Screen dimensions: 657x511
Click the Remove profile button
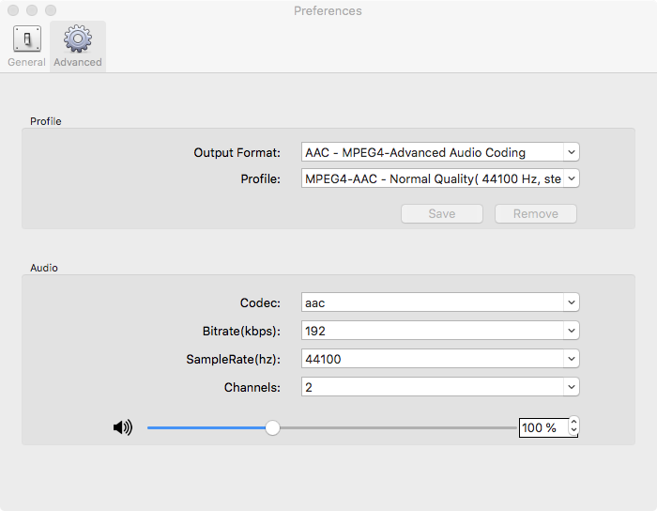[x=535, y=213]
